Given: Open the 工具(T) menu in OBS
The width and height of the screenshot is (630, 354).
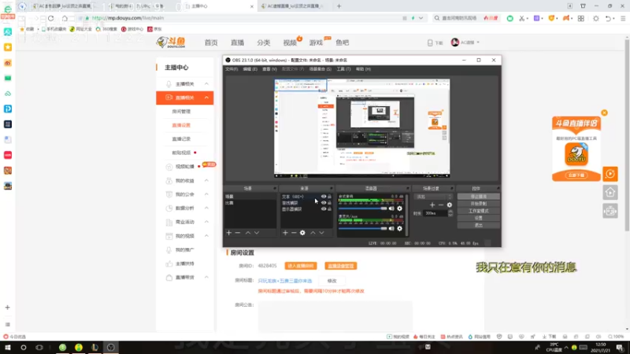Looking at the screenshot, I should 343,69.
